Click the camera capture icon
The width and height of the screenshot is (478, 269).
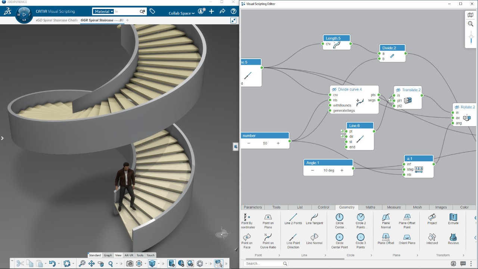click(x=130, y=263)
